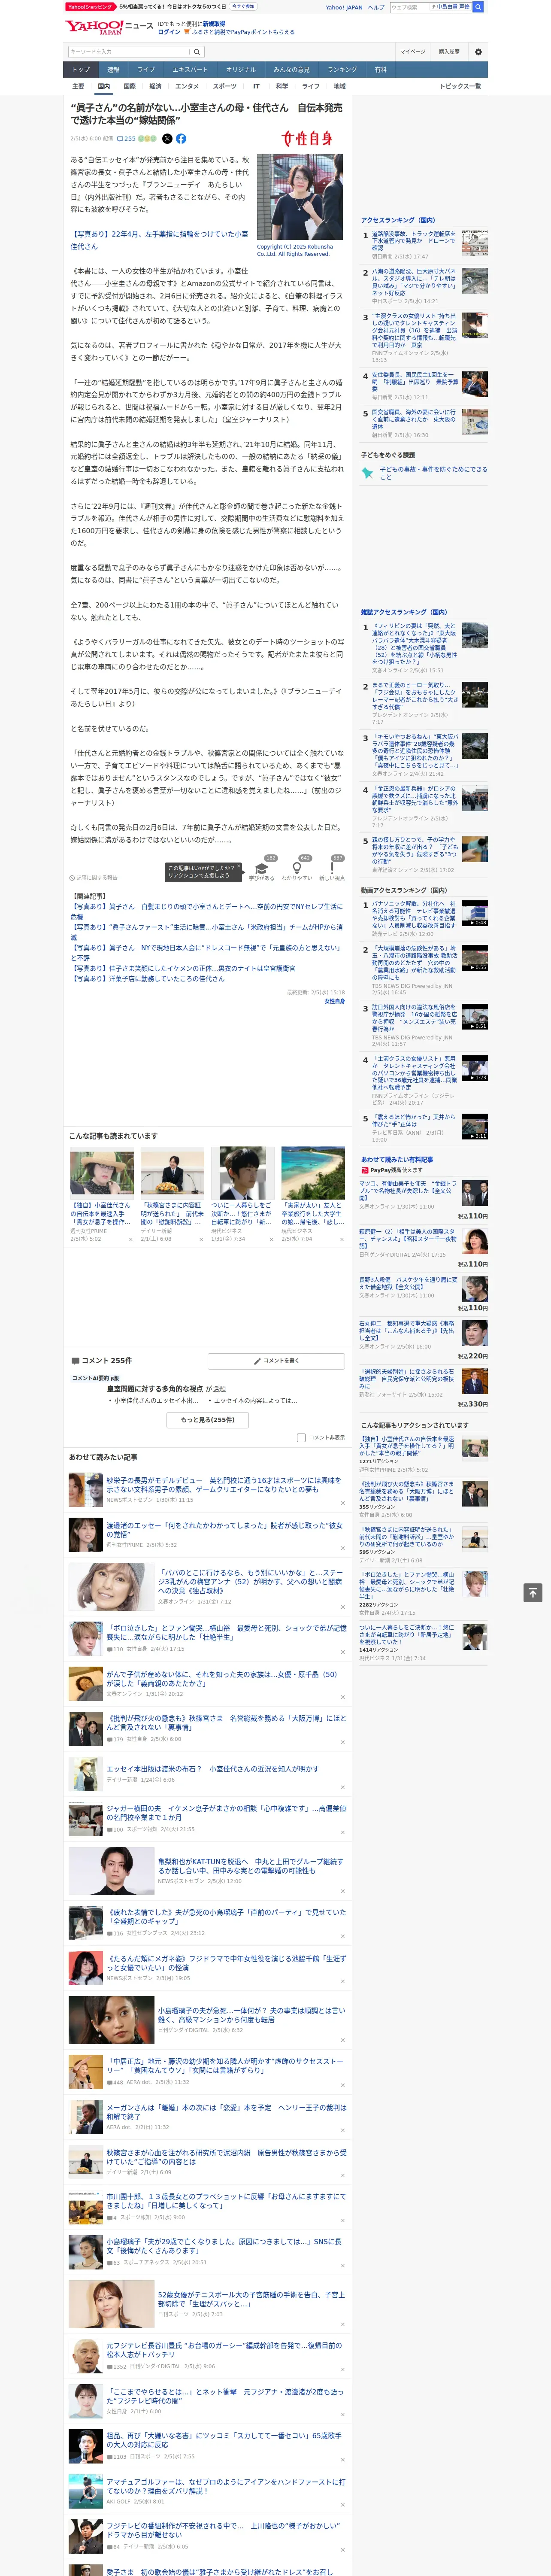The image size is (551, 2576).
Task: Open the スポーツ category
Action: tap(225, 86)
